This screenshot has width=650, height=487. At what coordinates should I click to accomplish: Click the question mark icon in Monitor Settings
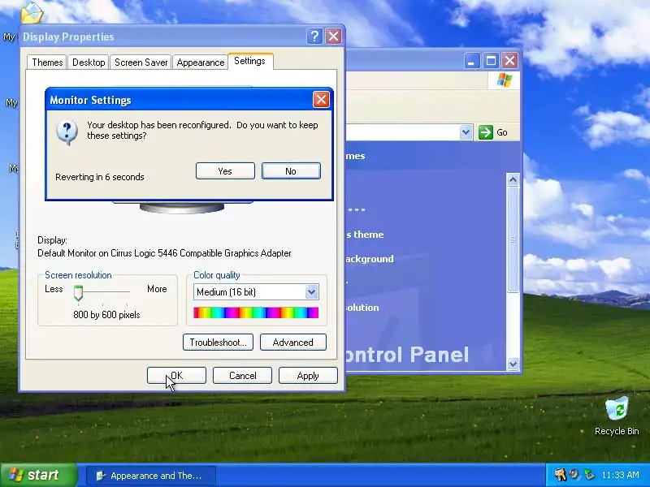coord(67,132)
